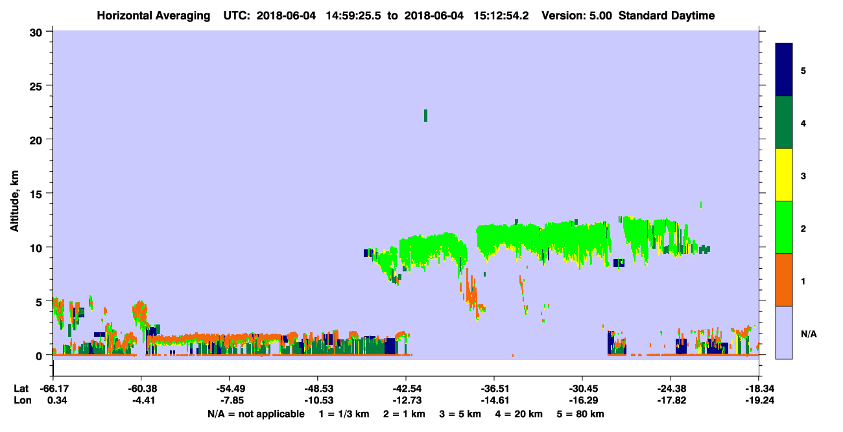The height and width of the screenshot is (432, 843).
Task: Click '3 = 5 km' legend text
Action: pyautogui.click(x=460, y=414)
